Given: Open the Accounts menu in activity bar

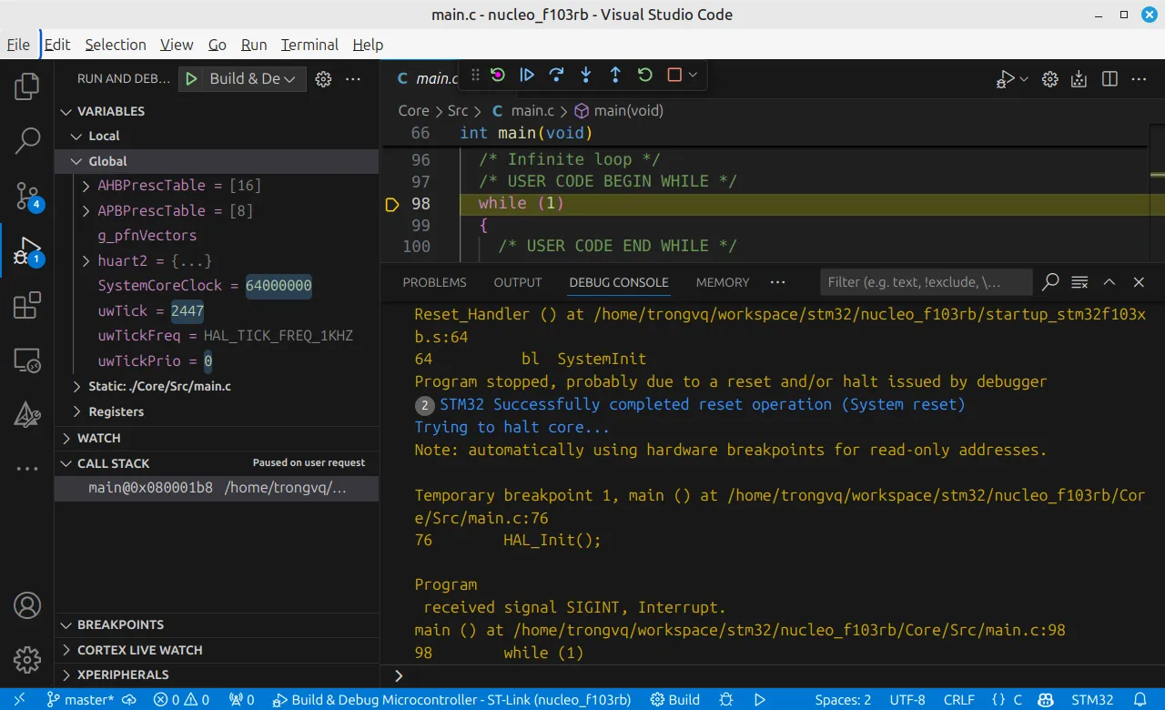Looking at the screenshot, I should (x=27, y=605).
